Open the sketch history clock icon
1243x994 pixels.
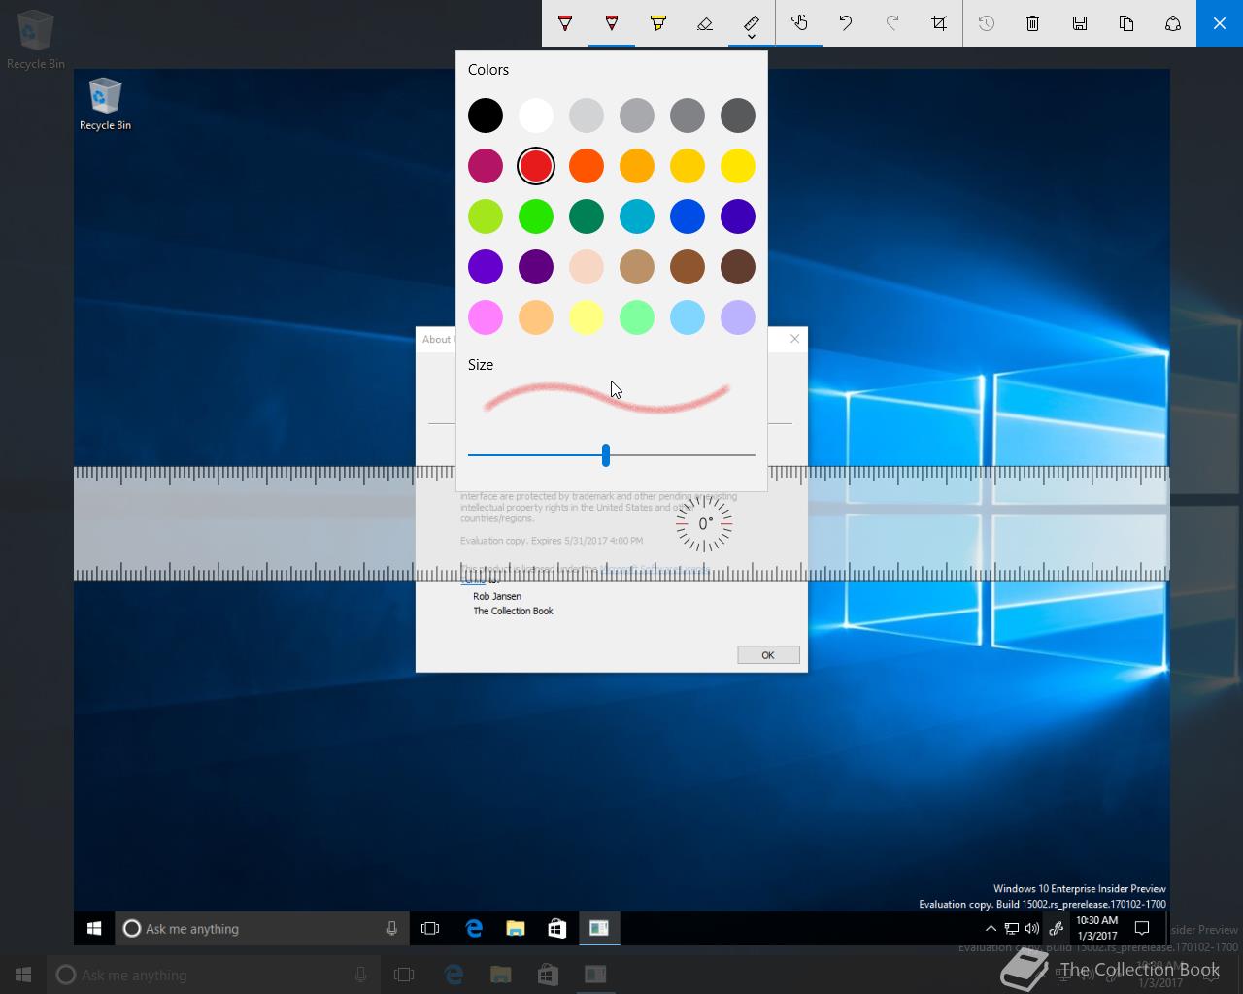(987, 23)
